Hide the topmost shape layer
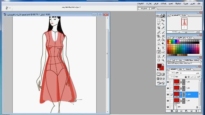The image size is (205, 115). pos(168,82)
